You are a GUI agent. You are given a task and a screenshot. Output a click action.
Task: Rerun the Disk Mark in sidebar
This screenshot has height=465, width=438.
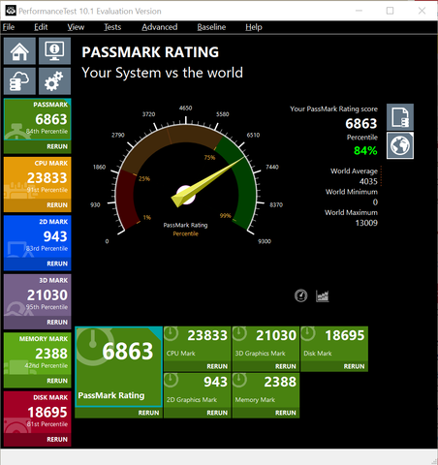(x=57, y=440)
